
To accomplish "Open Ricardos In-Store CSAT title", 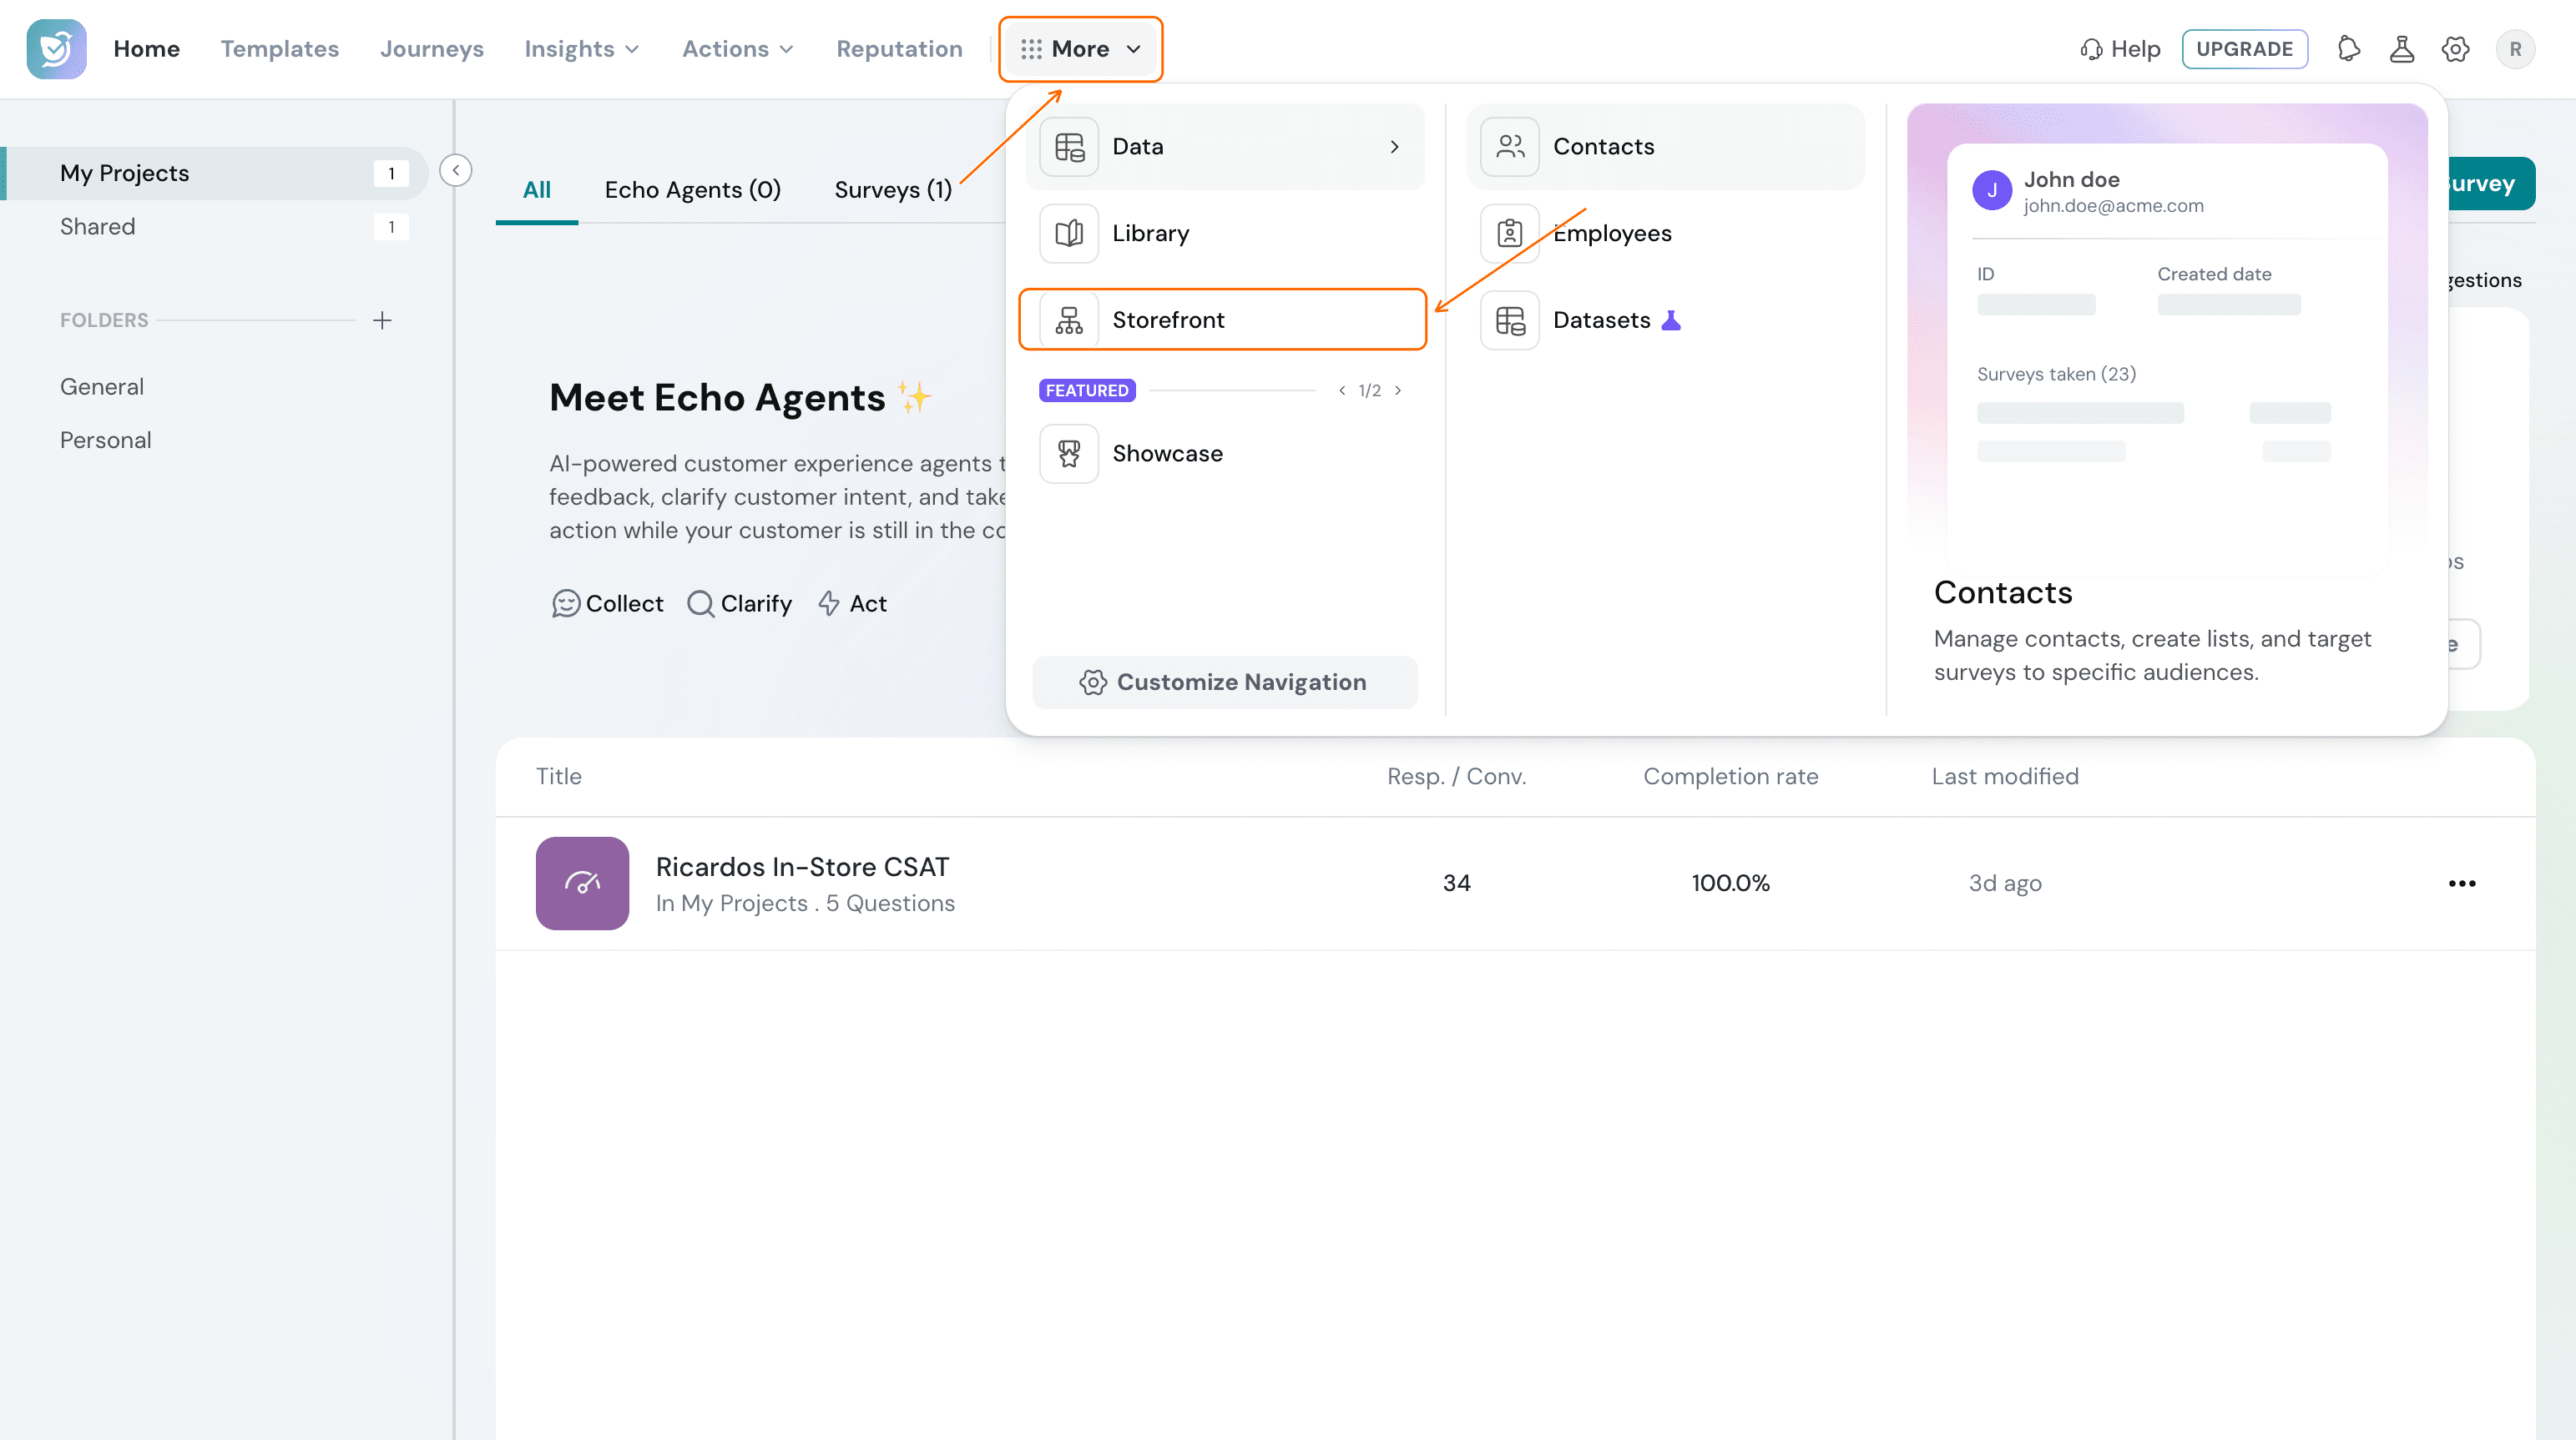I will (x=802, y=868).
